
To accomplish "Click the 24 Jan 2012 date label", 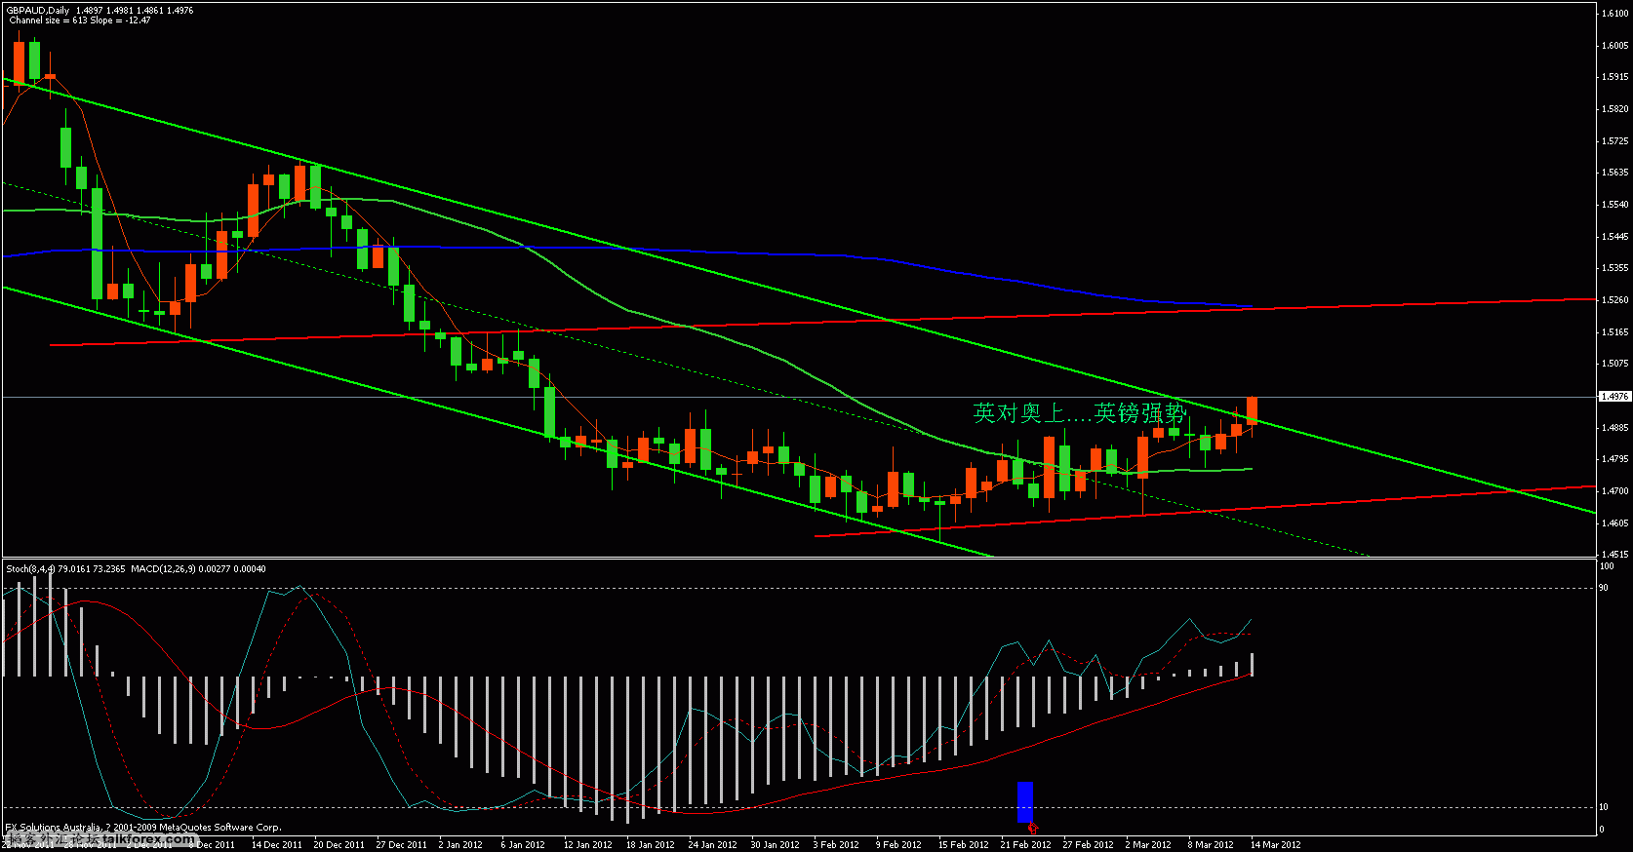I will 712,844.
